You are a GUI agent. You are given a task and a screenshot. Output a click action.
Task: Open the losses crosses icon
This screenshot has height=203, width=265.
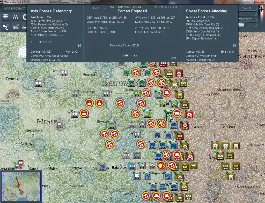[15, 17]
